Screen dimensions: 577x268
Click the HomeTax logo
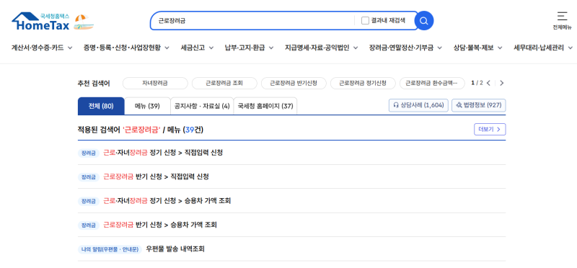pos(40,22)
